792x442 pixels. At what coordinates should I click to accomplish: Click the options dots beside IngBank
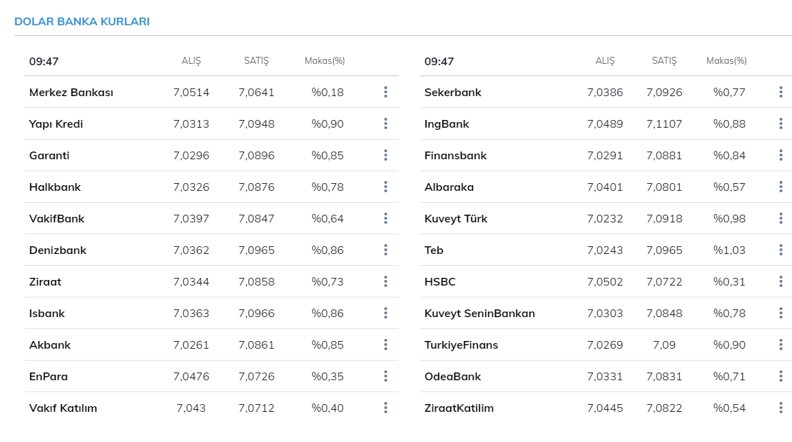click(x=781, y=123)
